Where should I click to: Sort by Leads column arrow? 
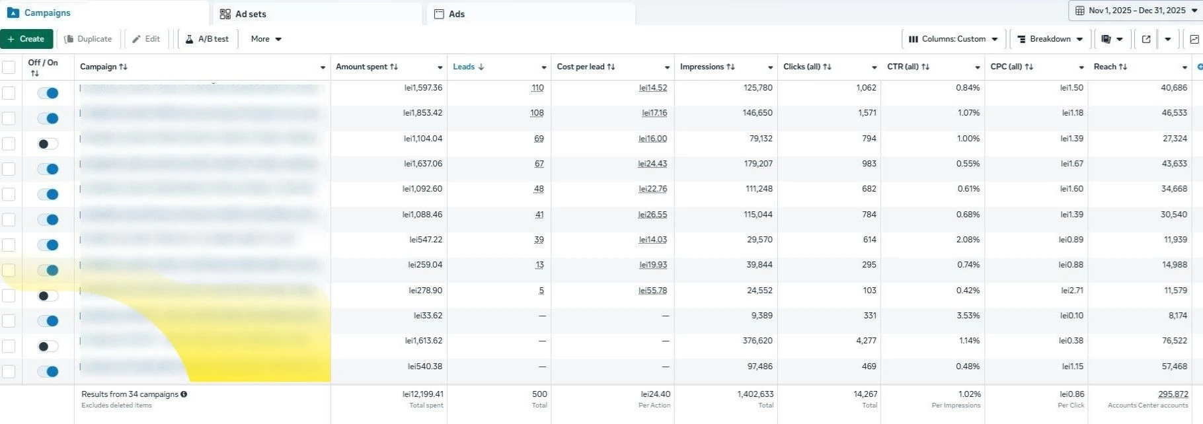pos(481,67)
